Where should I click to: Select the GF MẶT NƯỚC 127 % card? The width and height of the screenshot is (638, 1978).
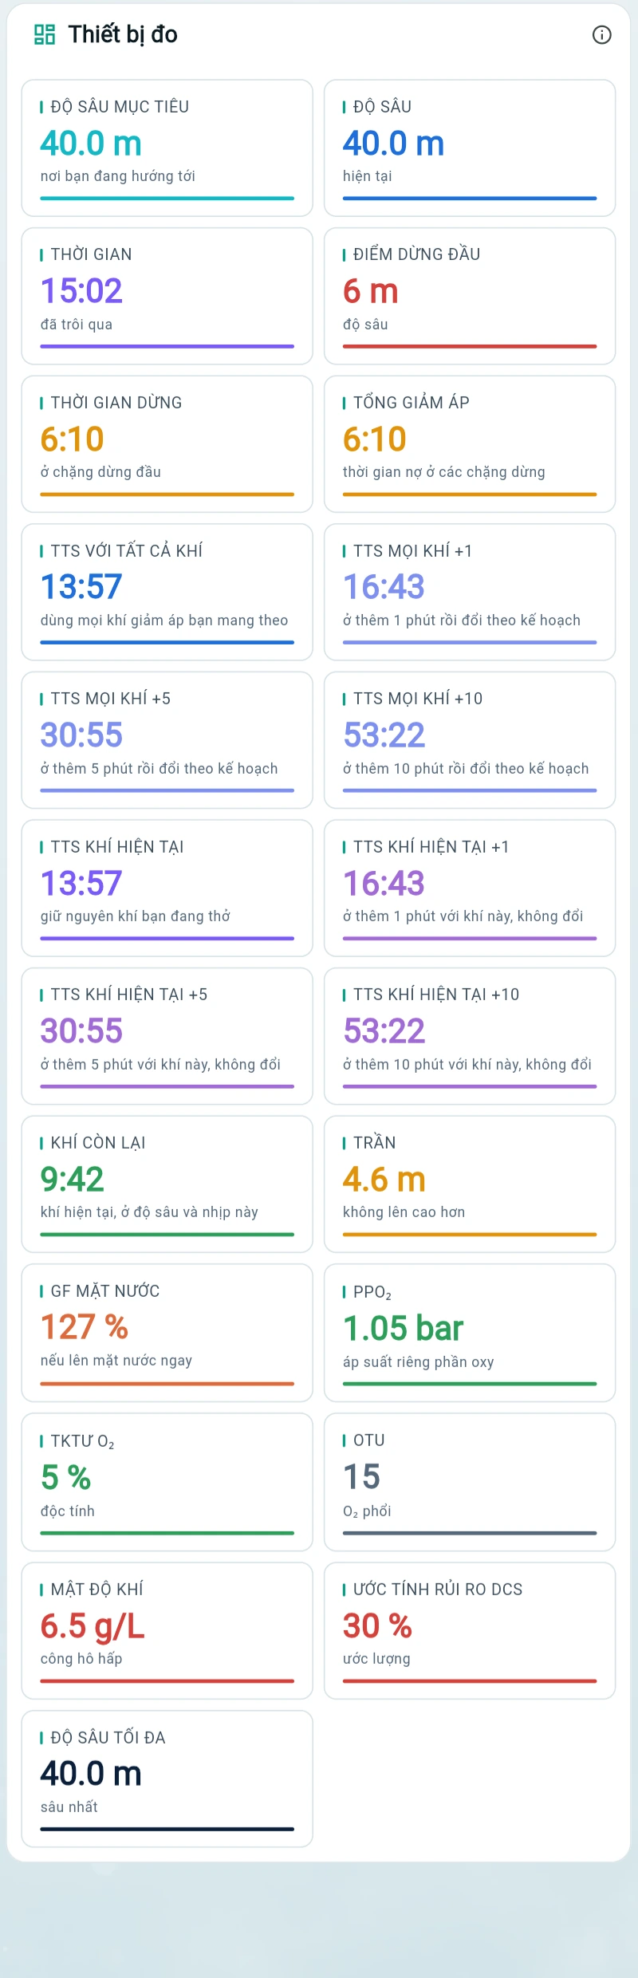[x=167, y=1333]
